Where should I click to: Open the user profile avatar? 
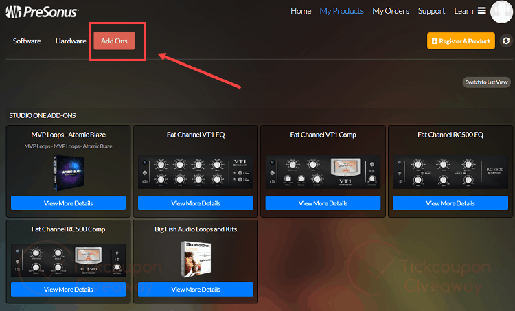(501, 12)
